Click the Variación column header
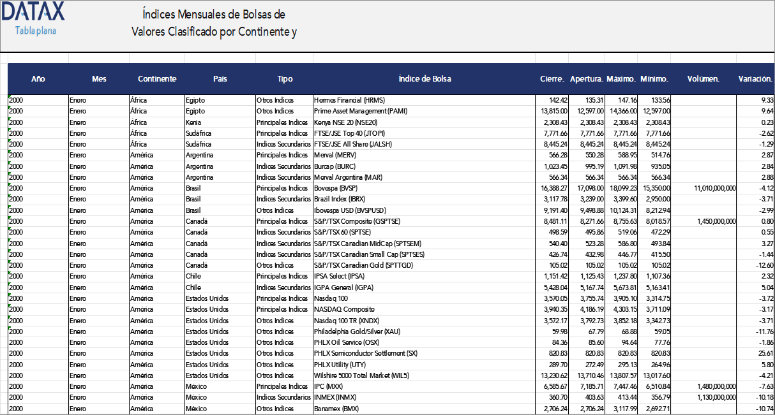Image resolution: width=775 pixels, height=415 pixels. (x=755, y=79)
